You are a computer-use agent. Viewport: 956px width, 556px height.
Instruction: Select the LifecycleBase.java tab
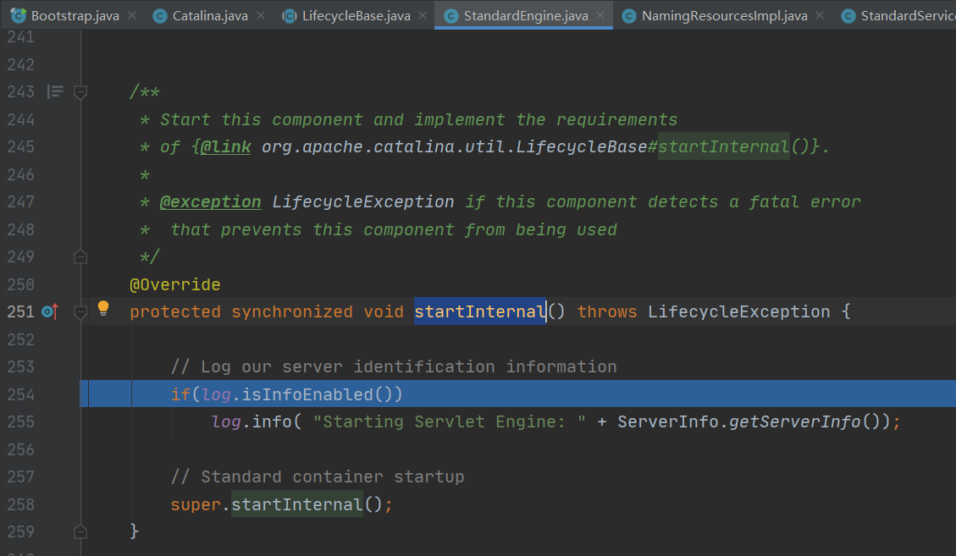(x=356, y=16)
